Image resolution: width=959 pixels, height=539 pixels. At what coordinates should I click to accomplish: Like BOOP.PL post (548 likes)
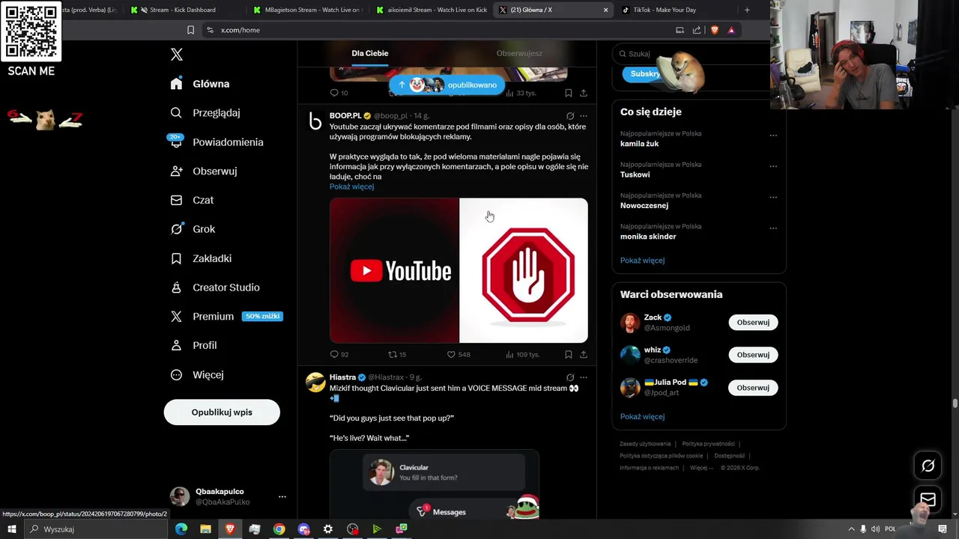(459, 354)
